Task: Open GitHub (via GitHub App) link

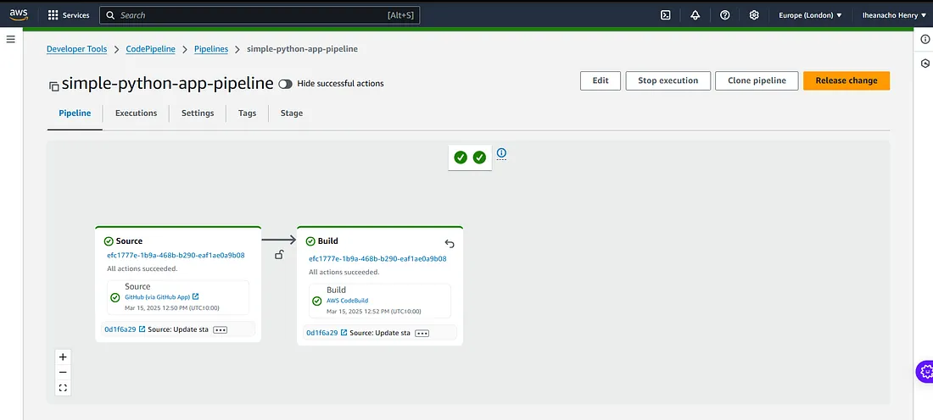Action: coord(162,296)
